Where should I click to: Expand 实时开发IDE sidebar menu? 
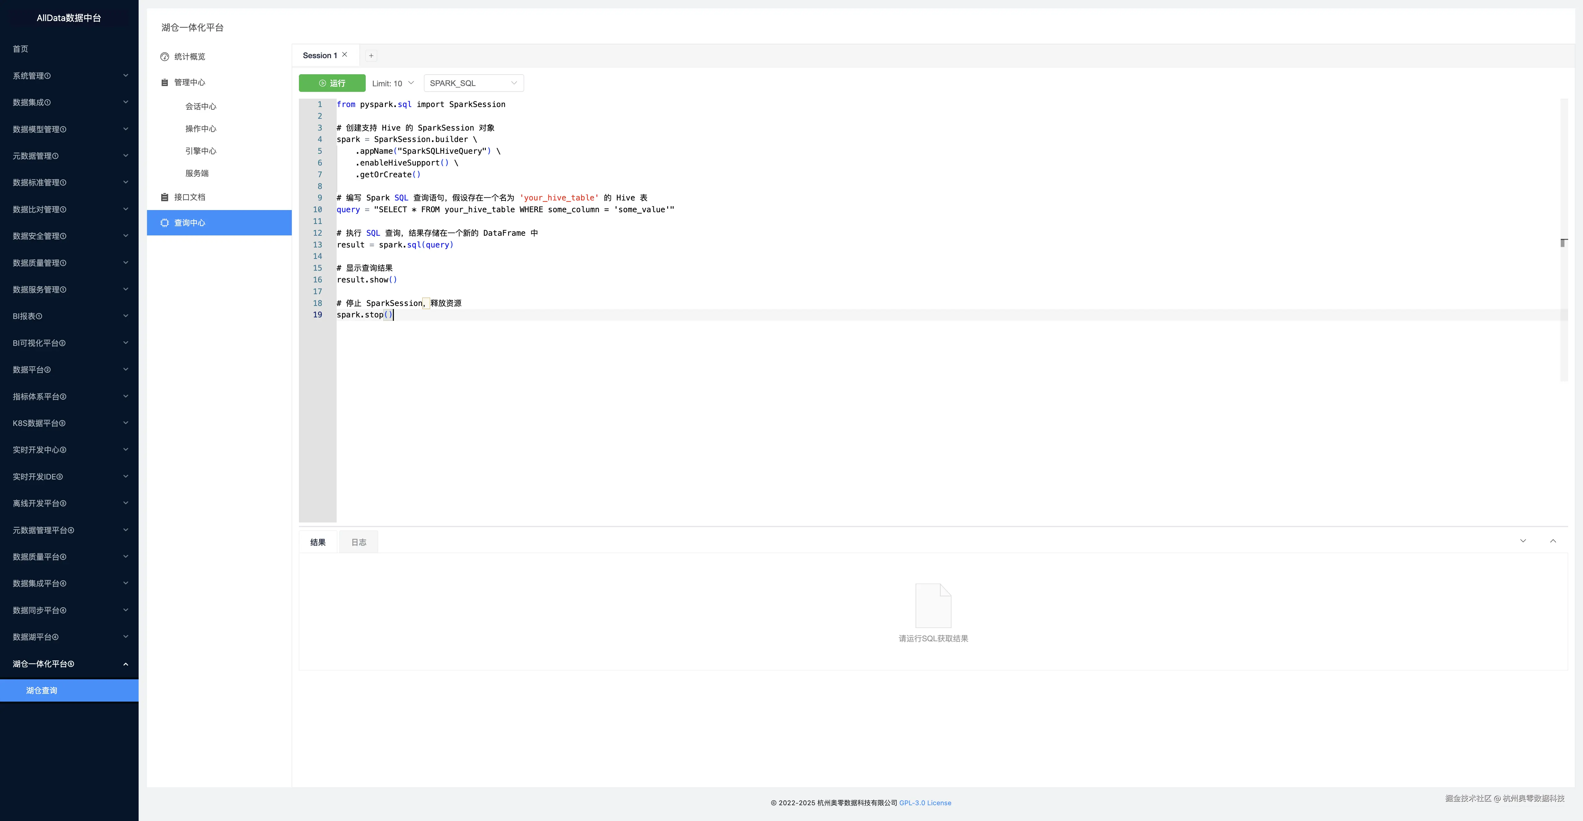69,476
